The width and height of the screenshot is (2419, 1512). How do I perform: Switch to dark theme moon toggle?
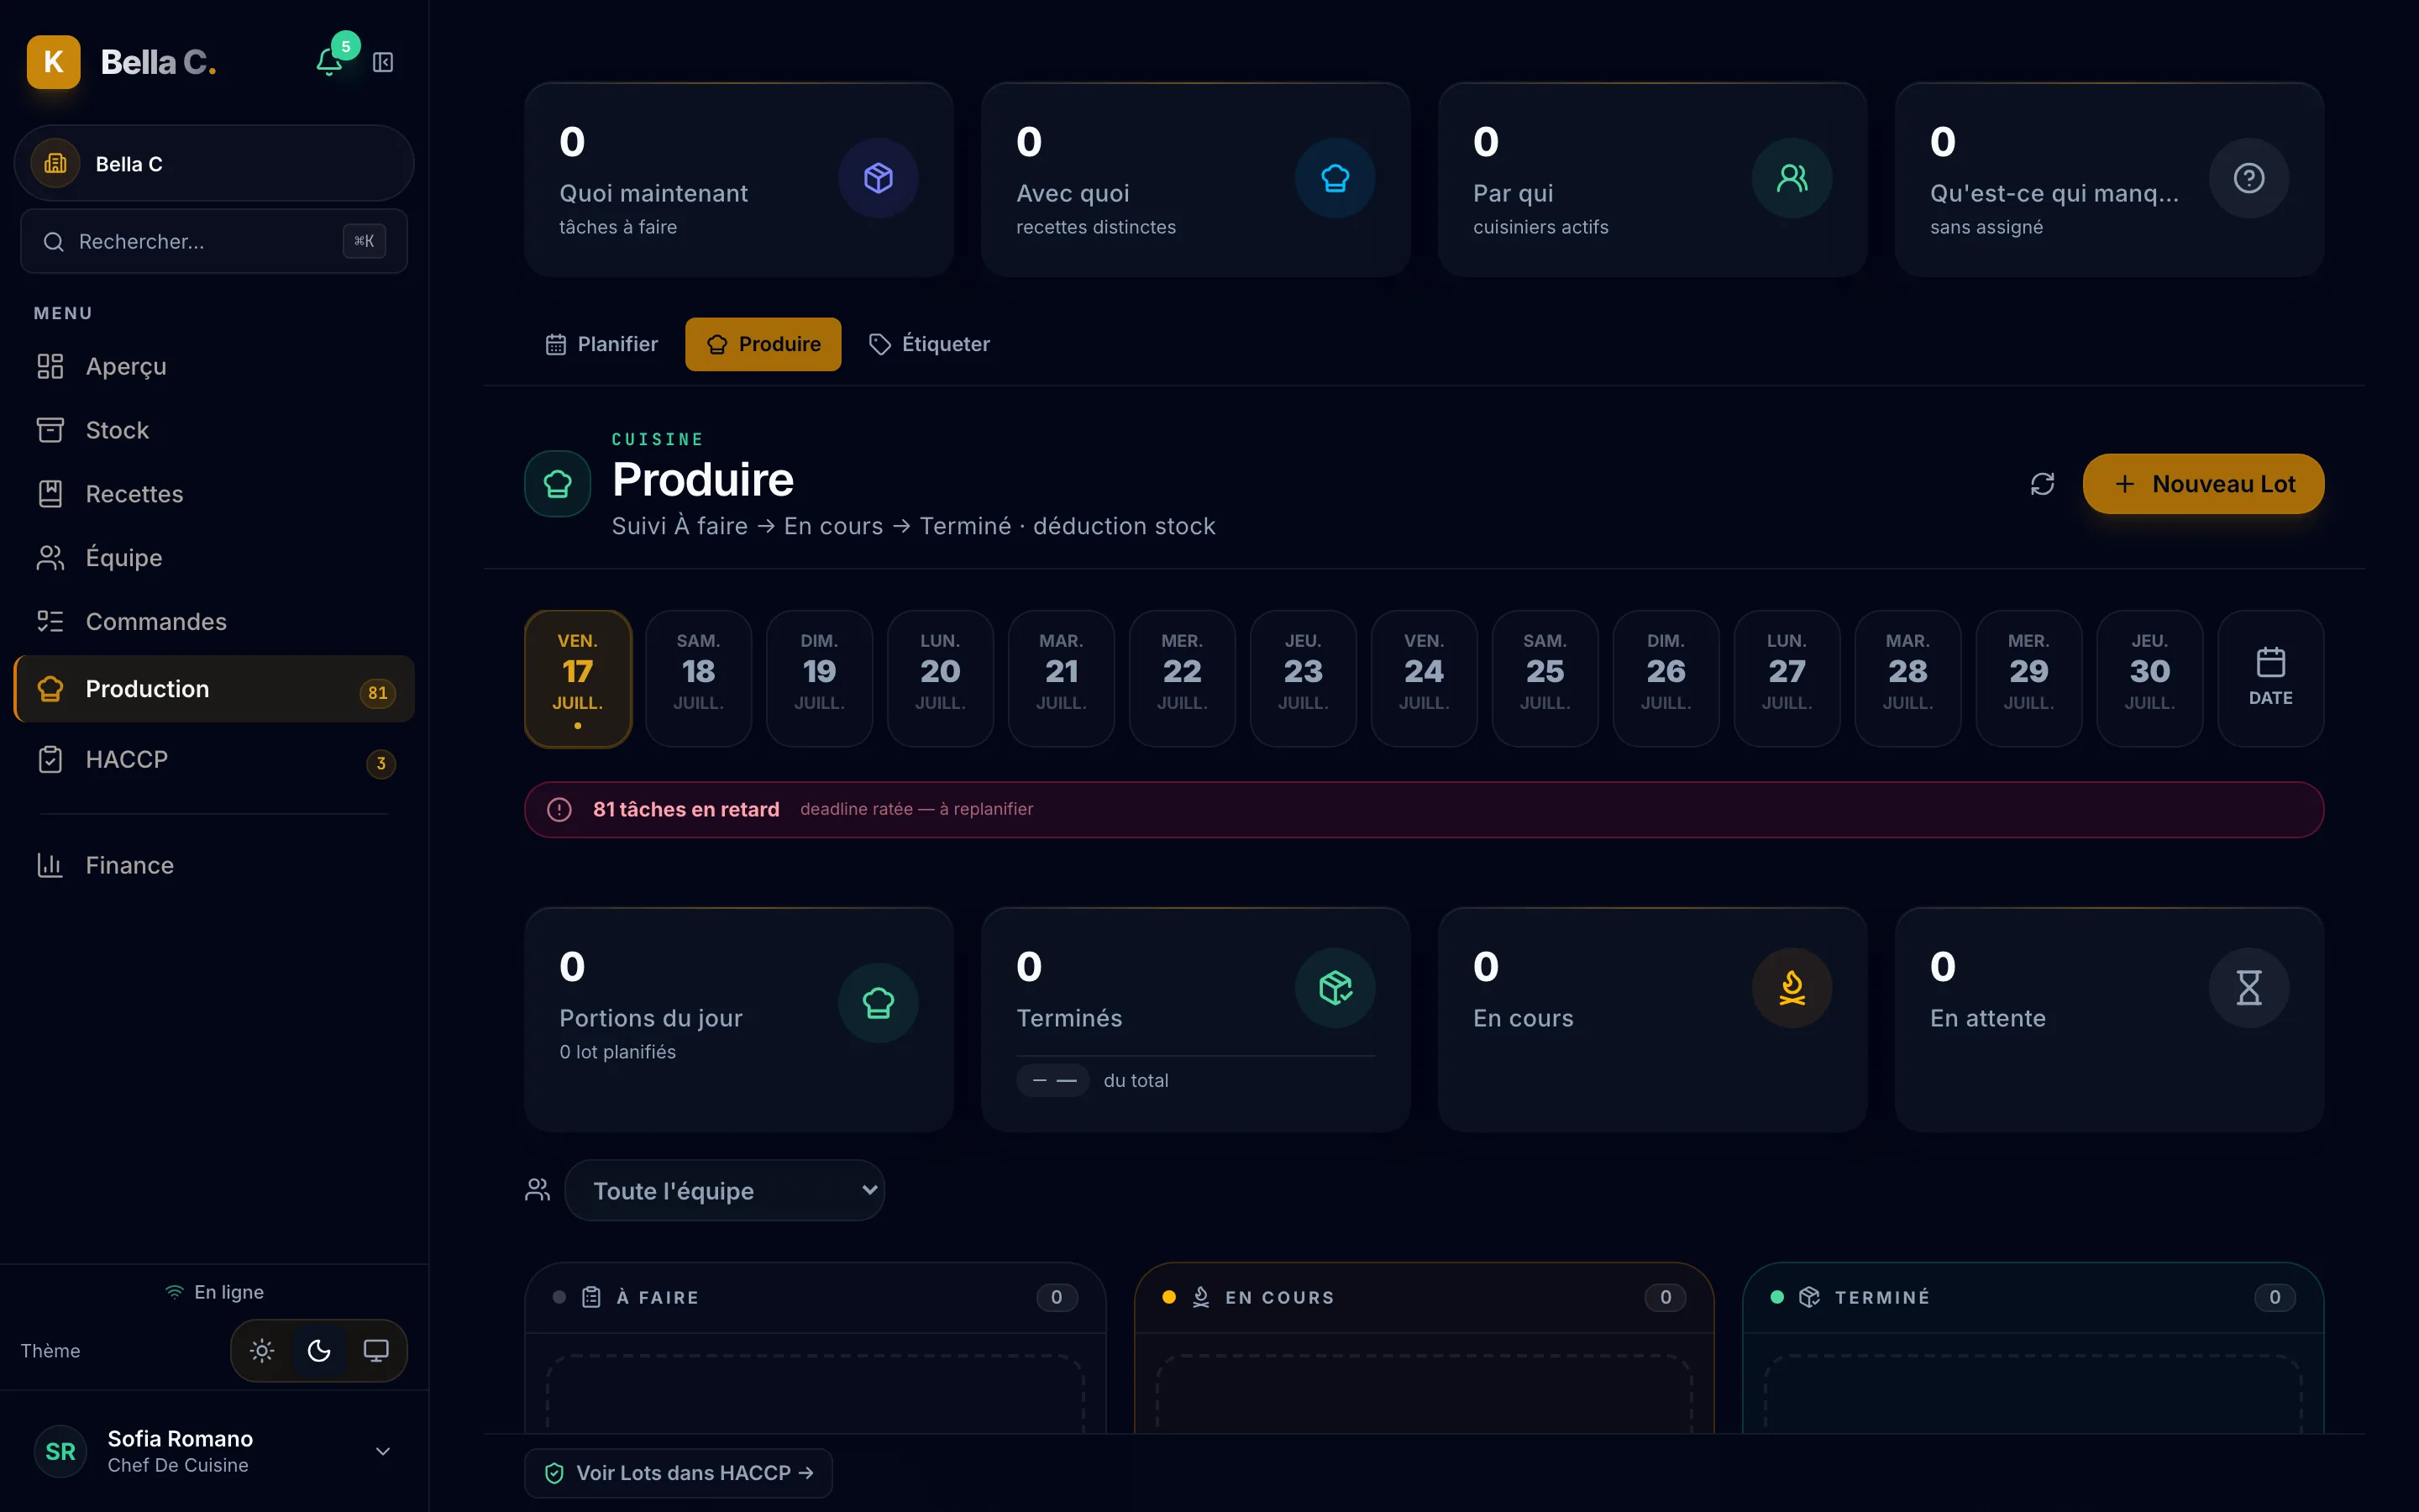pyautogui.click(x=319, y=1351)
